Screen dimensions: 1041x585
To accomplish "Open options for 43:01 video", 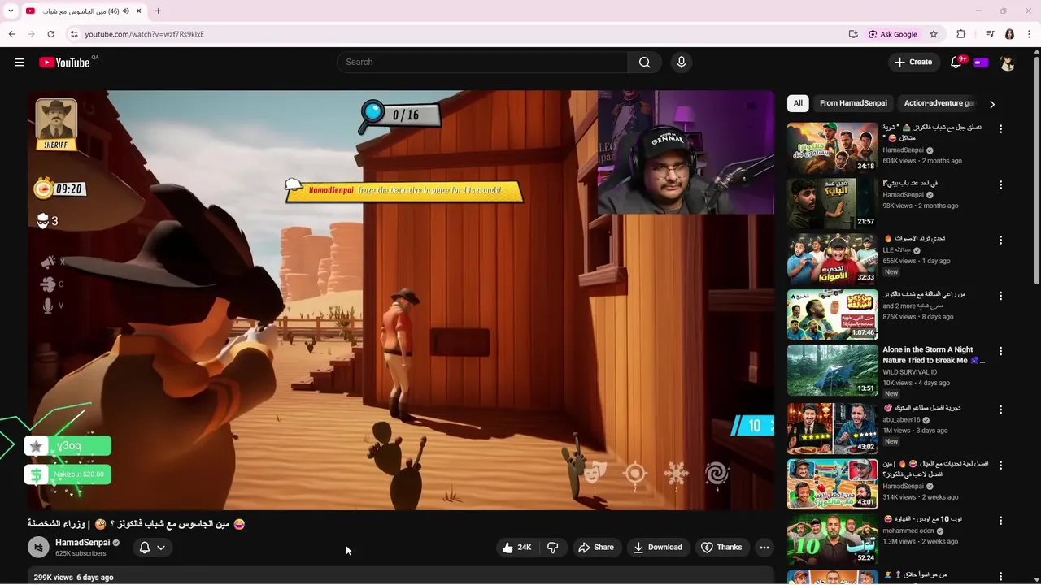I will tap(1000, 466).
